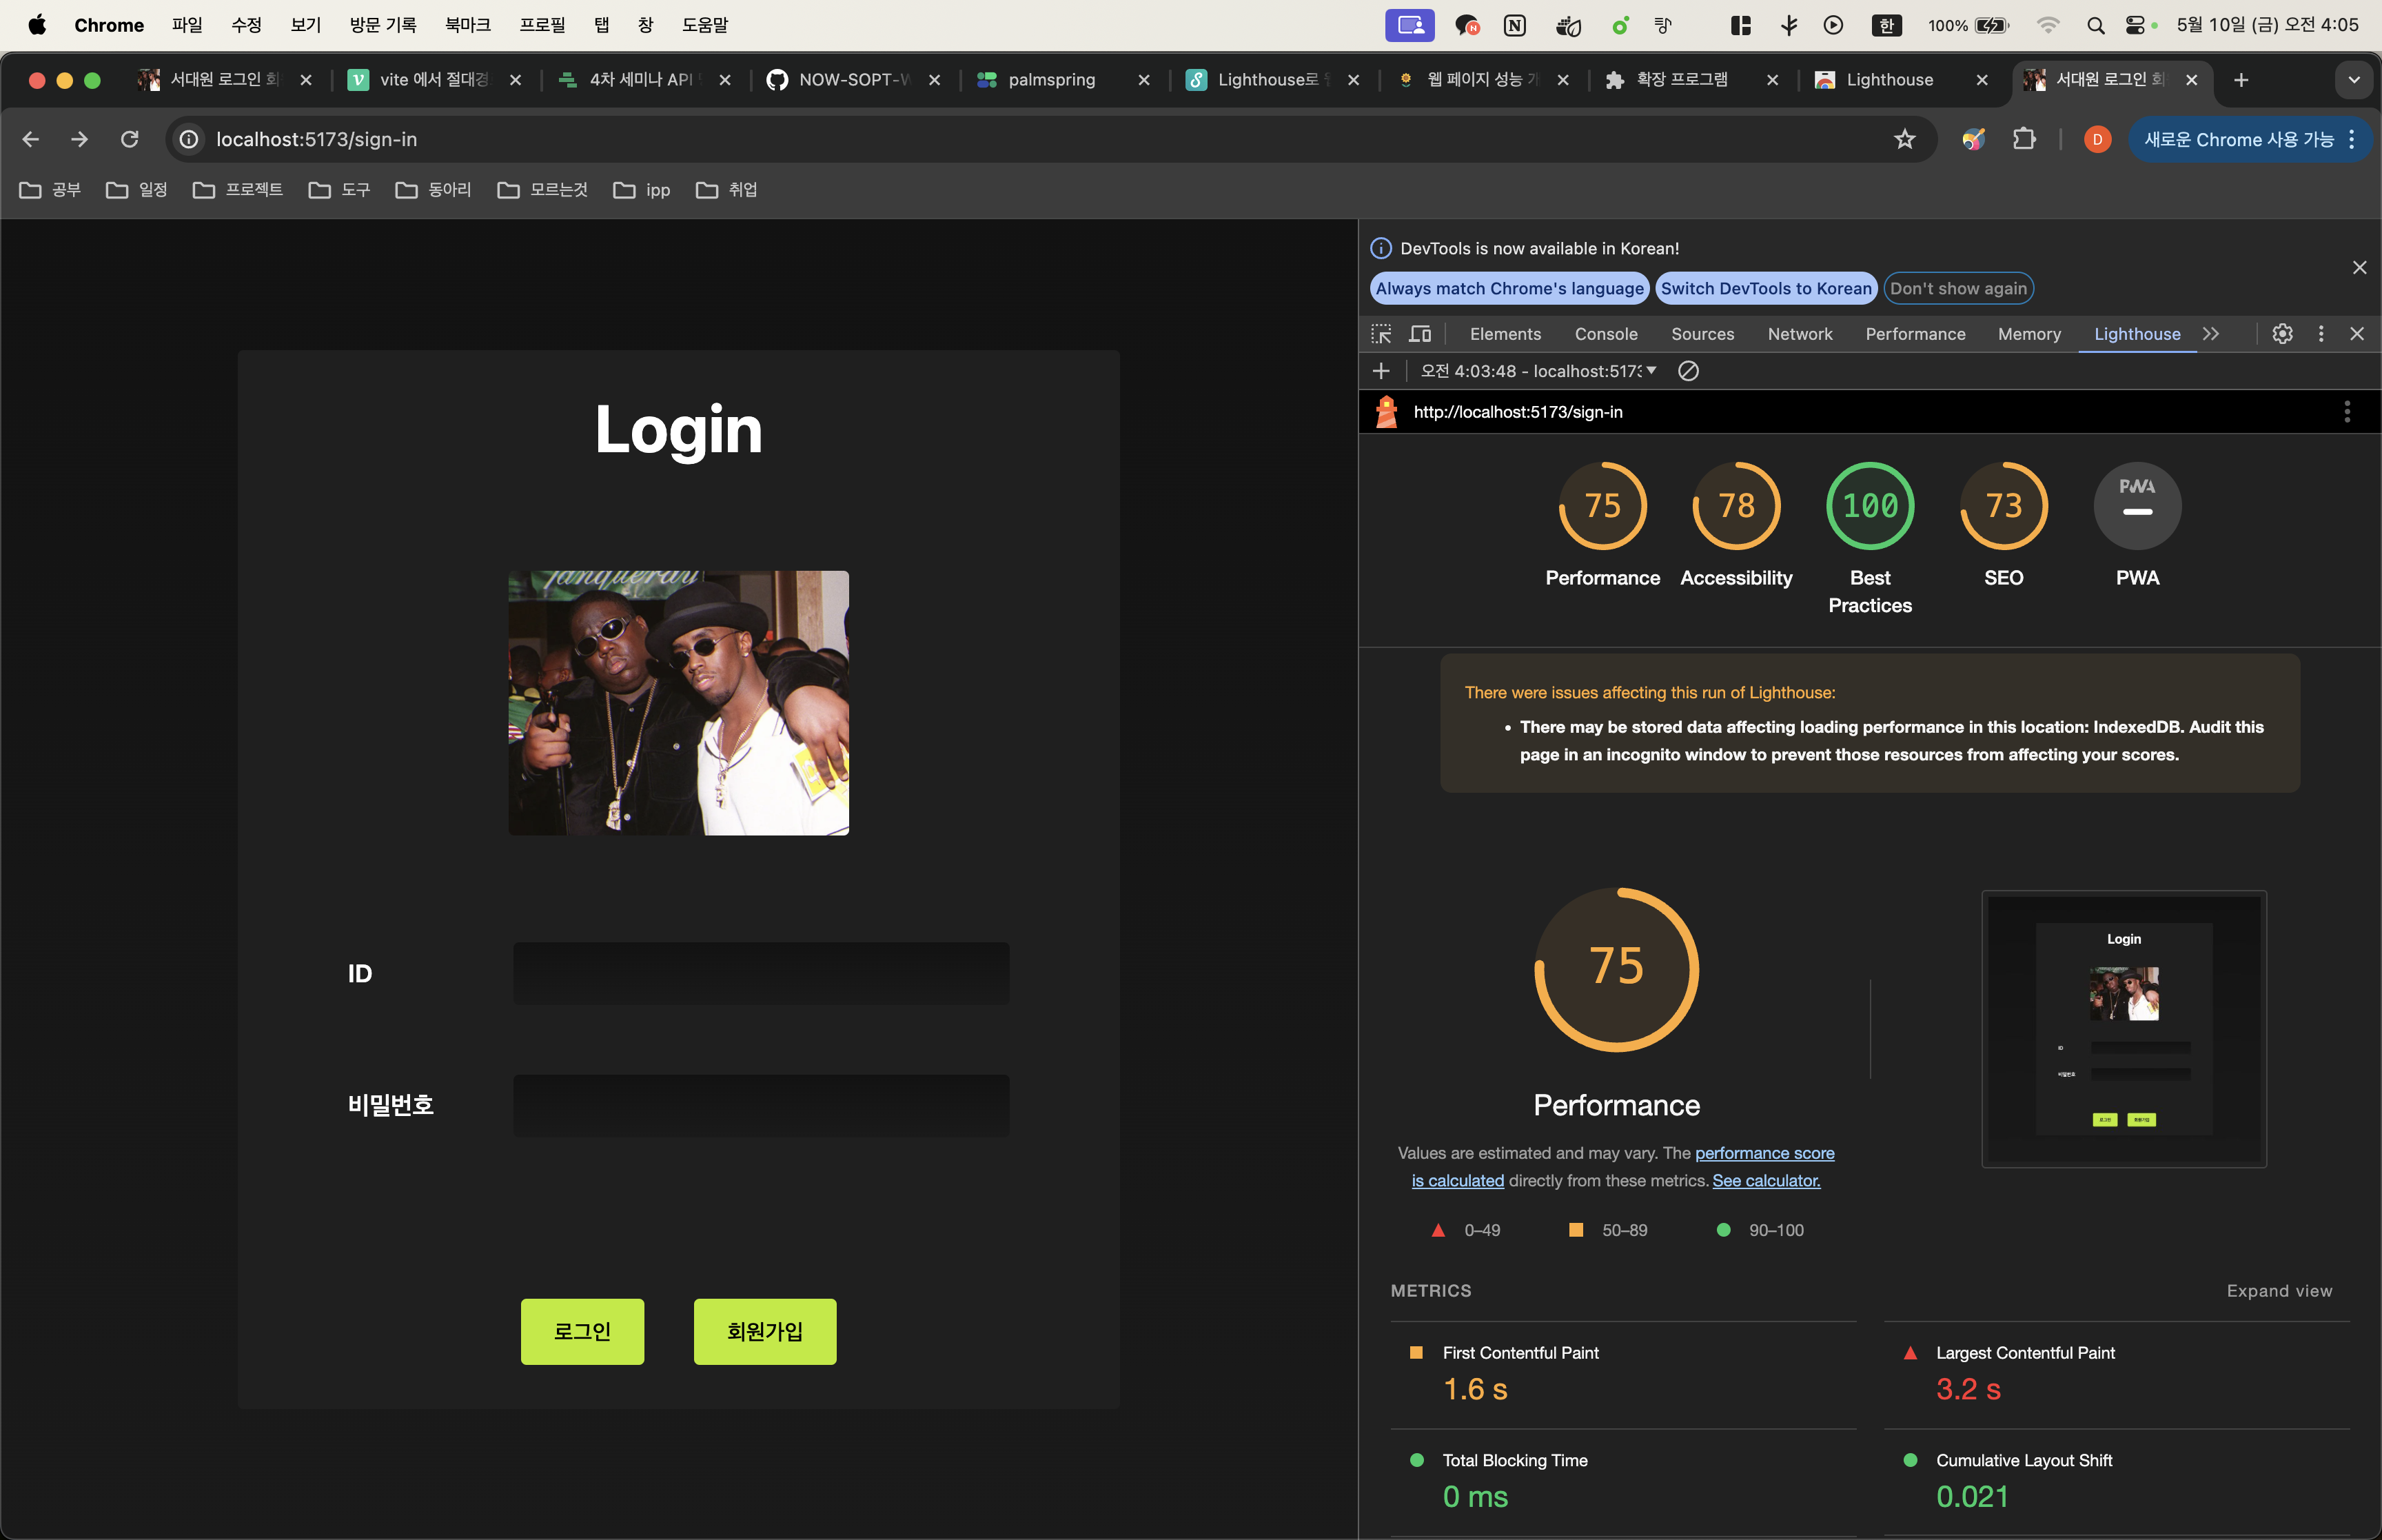This screenshot has width=2382, height=1540.
Task: Click Switch DevTools to Korean button
Action: click(1765, 289)
